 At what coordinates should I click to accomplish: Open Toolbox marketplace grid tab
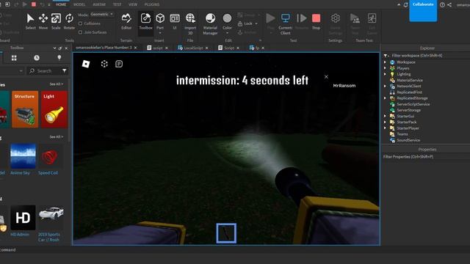(14, 58)
